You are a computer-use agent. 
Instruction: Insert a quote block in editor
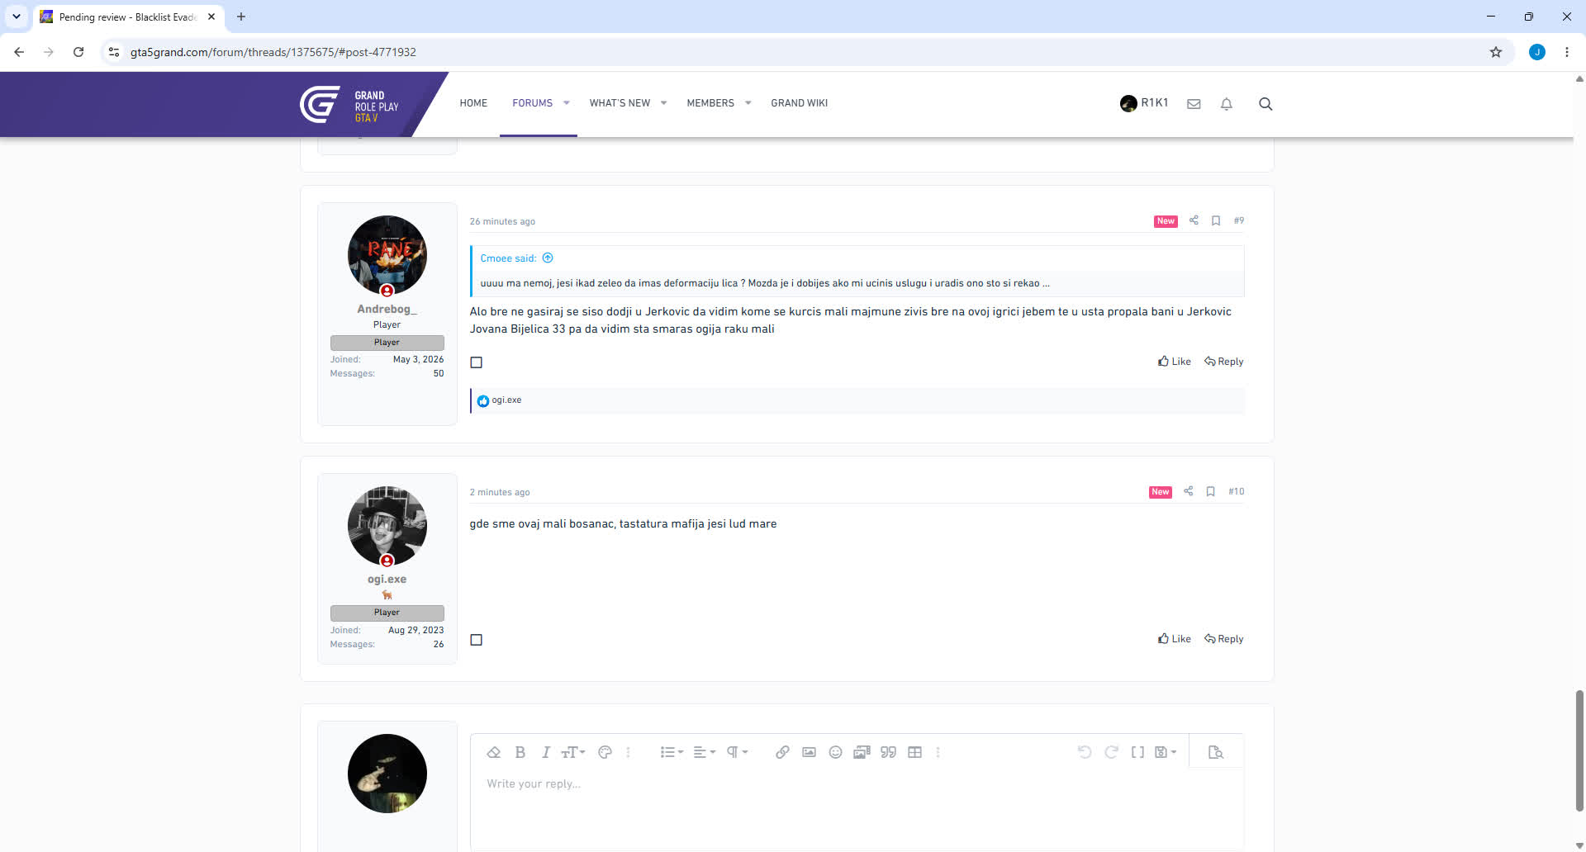click(888, 752)
